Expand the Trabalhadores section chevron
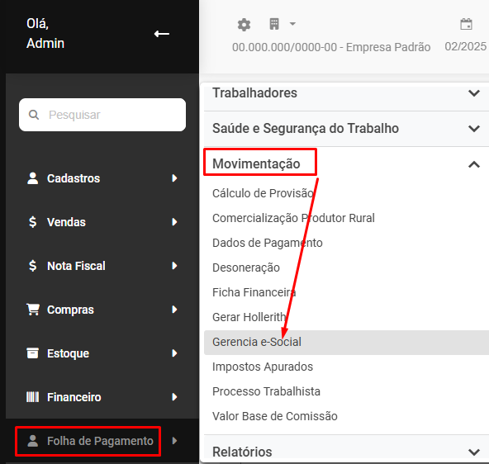The height and width of the screenshot is (464, 489). 474,92
